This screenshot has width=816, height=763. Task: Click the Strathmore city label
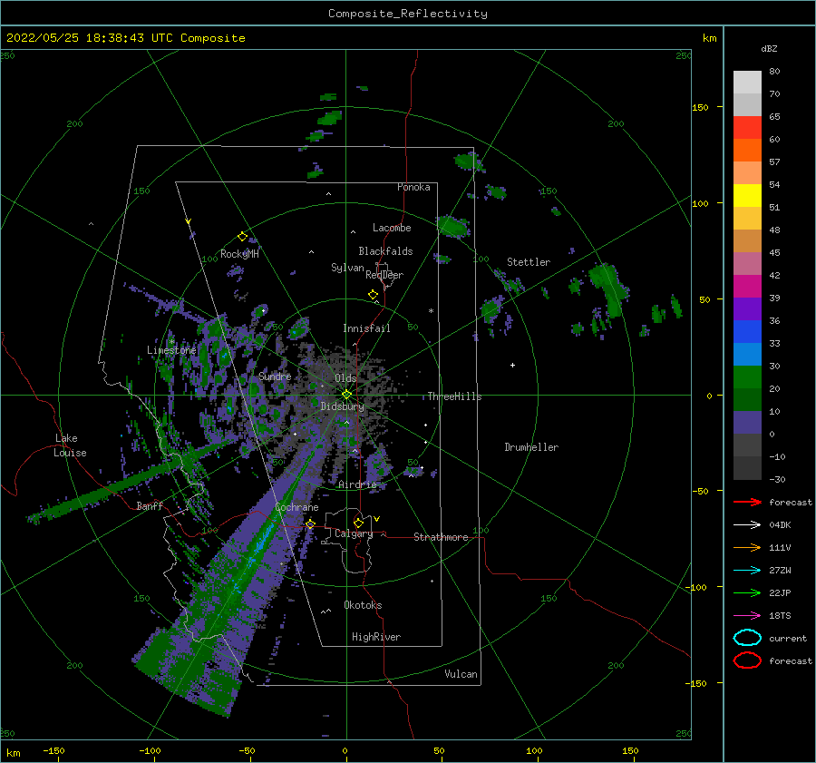click(441, 537)
